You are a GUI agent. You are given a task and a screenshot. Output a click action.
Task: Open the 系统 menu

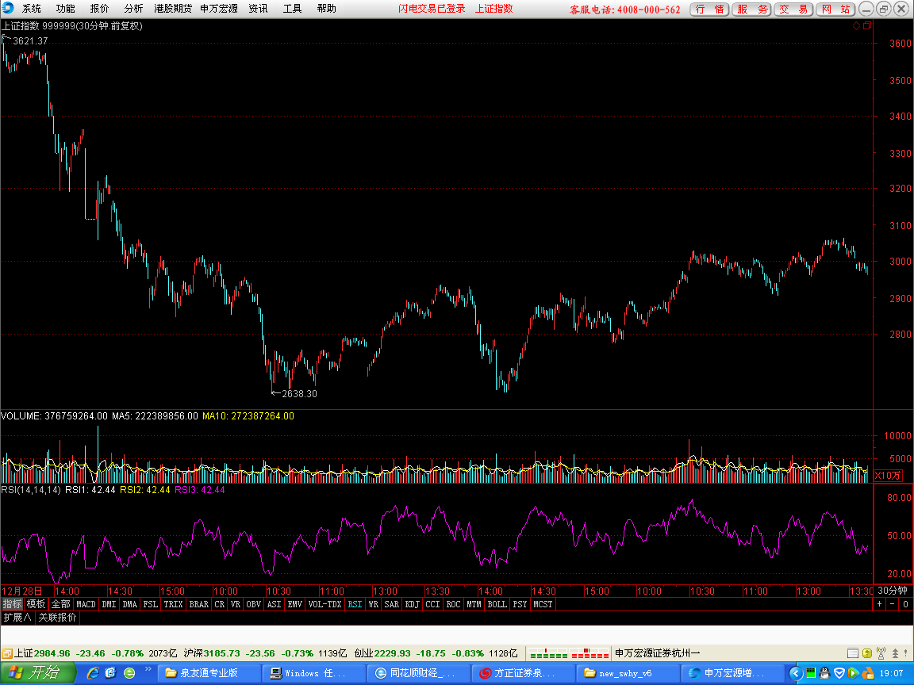click(x=32, y=8)
